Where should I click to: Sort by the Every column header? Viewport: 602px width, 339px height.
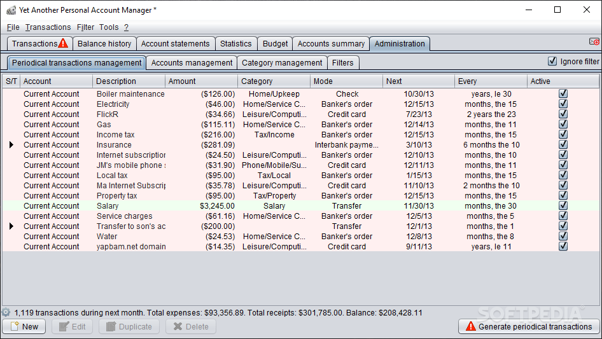[x=491, y=81]
